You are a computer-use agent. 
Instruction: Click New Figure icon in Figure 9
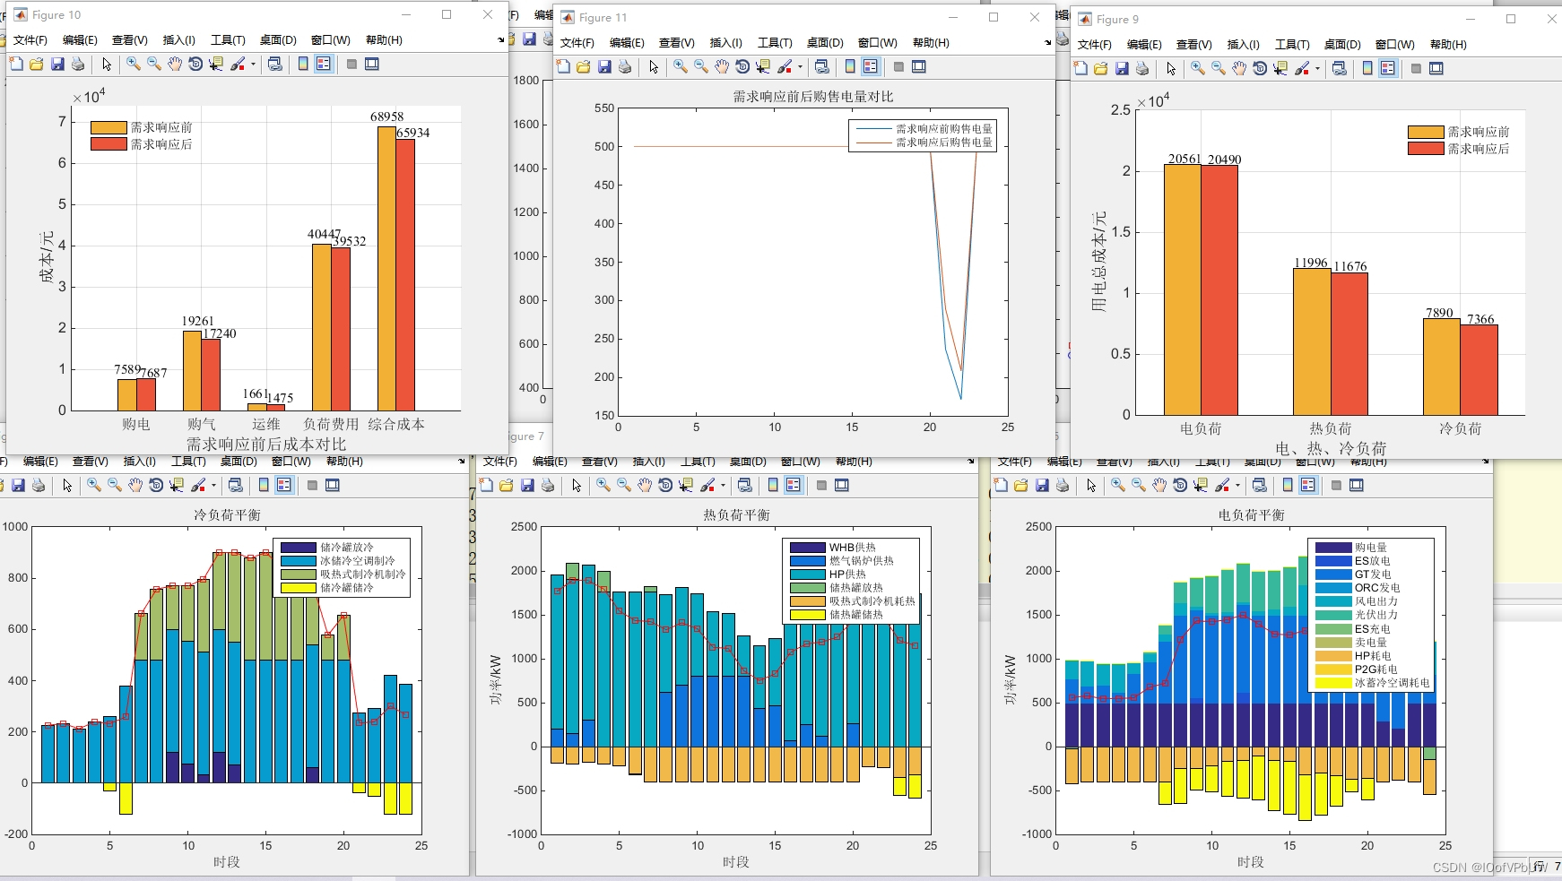(1080, 68)
